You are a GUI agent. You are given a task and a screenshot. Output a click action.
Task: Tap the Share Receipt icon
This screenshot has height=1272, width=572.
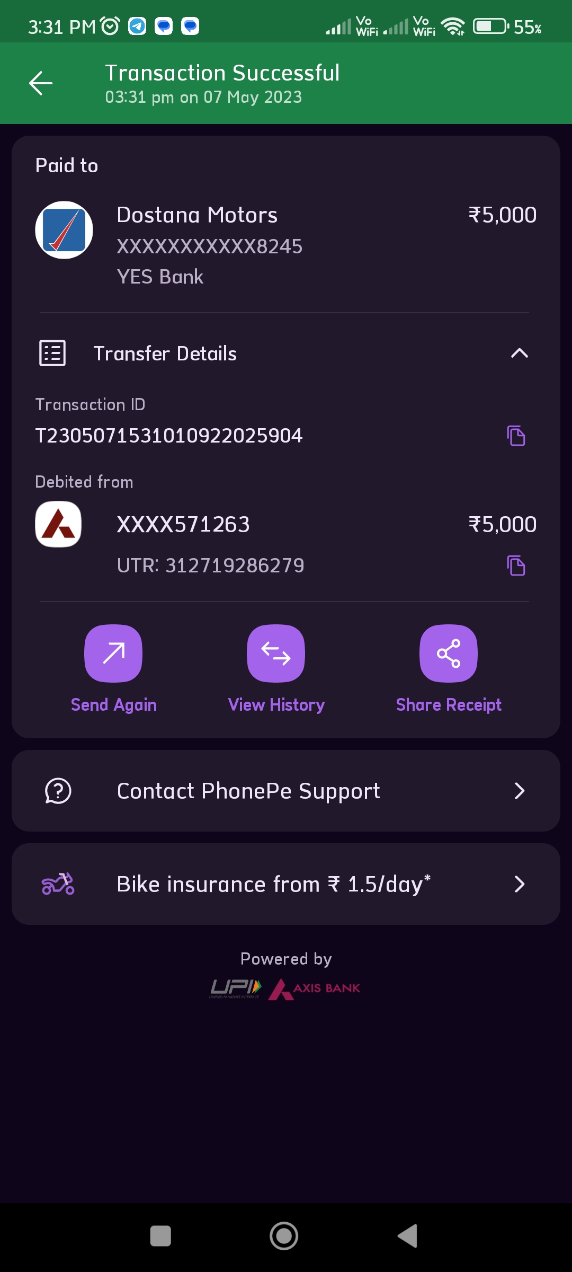449,653
